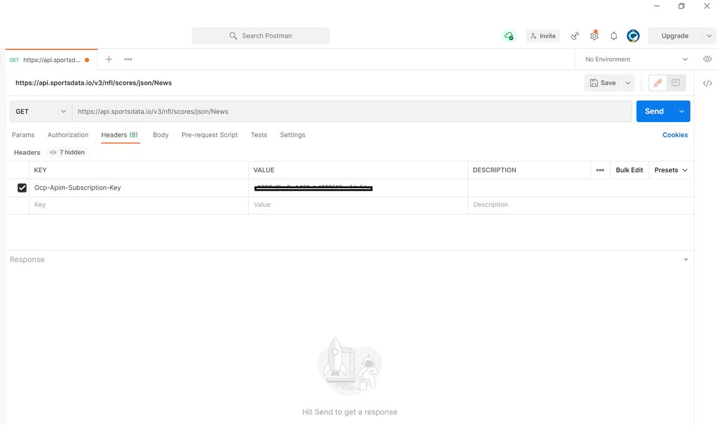
Task: Uncheck the Ocp-Apim-Subscription-Key header checkbox
Action: pyautogui.click(x=22, y=188)
